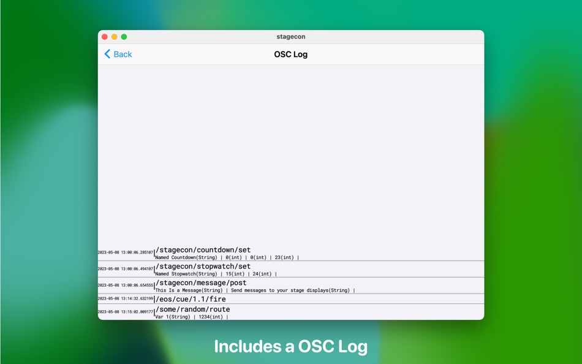Select the /some/random/route log entry

291,312
